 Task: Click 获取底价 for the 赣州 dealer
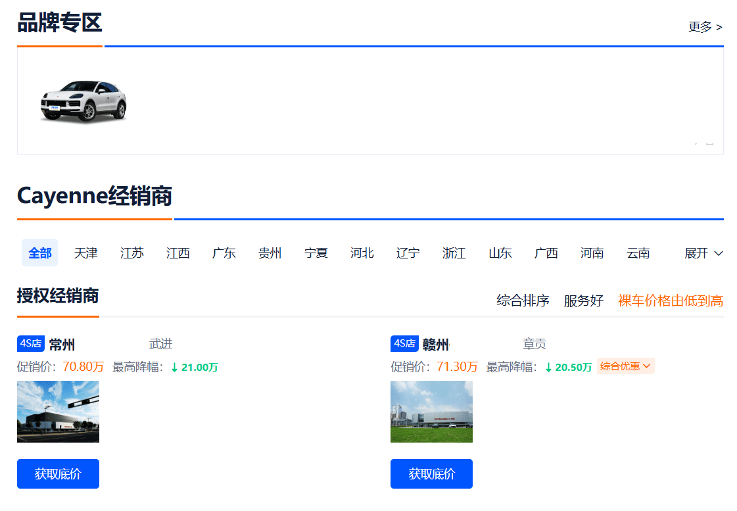click(x=431, y=474)
